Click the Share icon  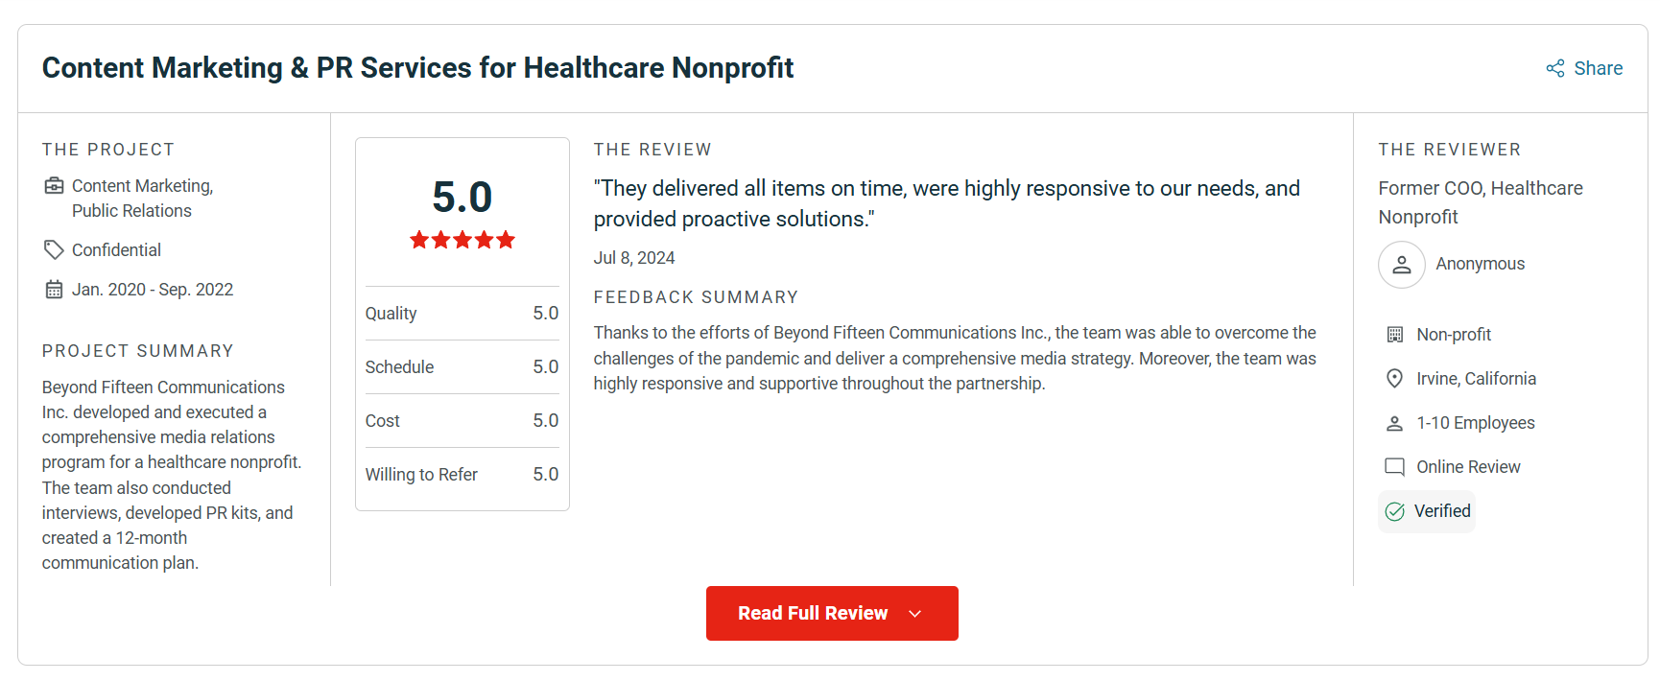pyautogui.click(x=1554, y=68)
